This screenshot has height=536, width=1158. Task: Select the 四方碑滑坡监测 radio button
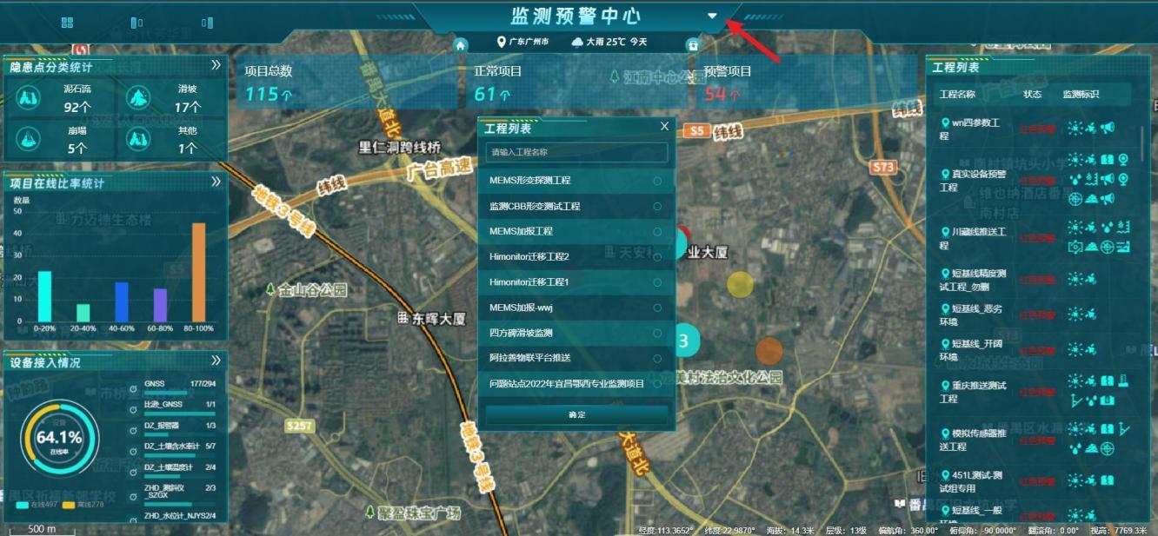[x=657, y=333]
